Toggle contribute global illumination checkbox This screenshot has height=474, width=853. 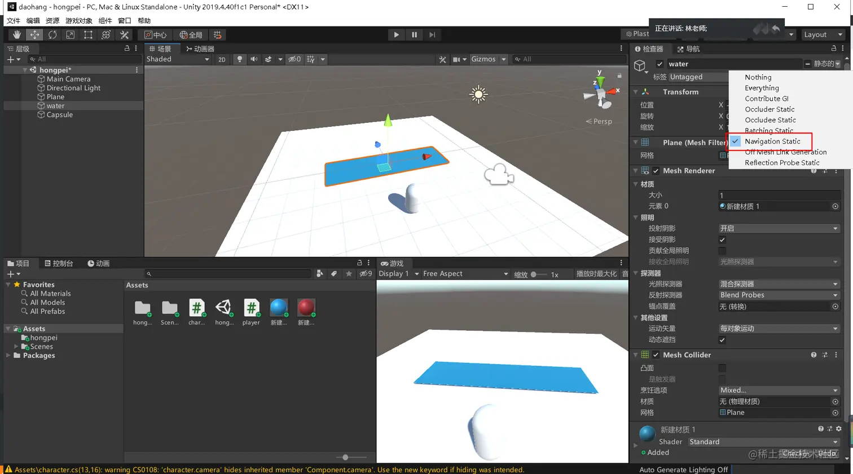pos(722,251)
